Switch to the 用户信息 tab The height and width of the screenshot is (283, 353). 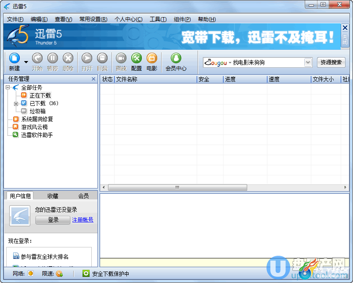click(x=20, y=196)
